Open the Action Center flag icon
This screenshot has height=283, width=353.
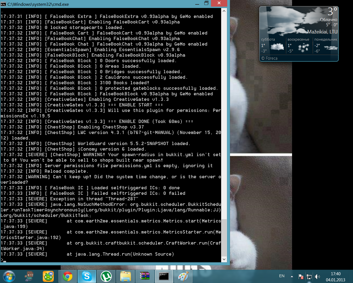301,276
